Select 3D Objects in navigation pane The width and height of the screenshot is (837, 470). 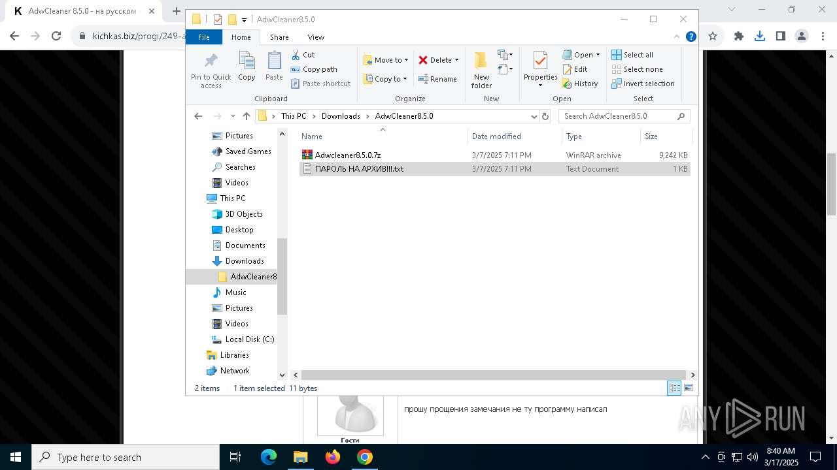[237, 214]
